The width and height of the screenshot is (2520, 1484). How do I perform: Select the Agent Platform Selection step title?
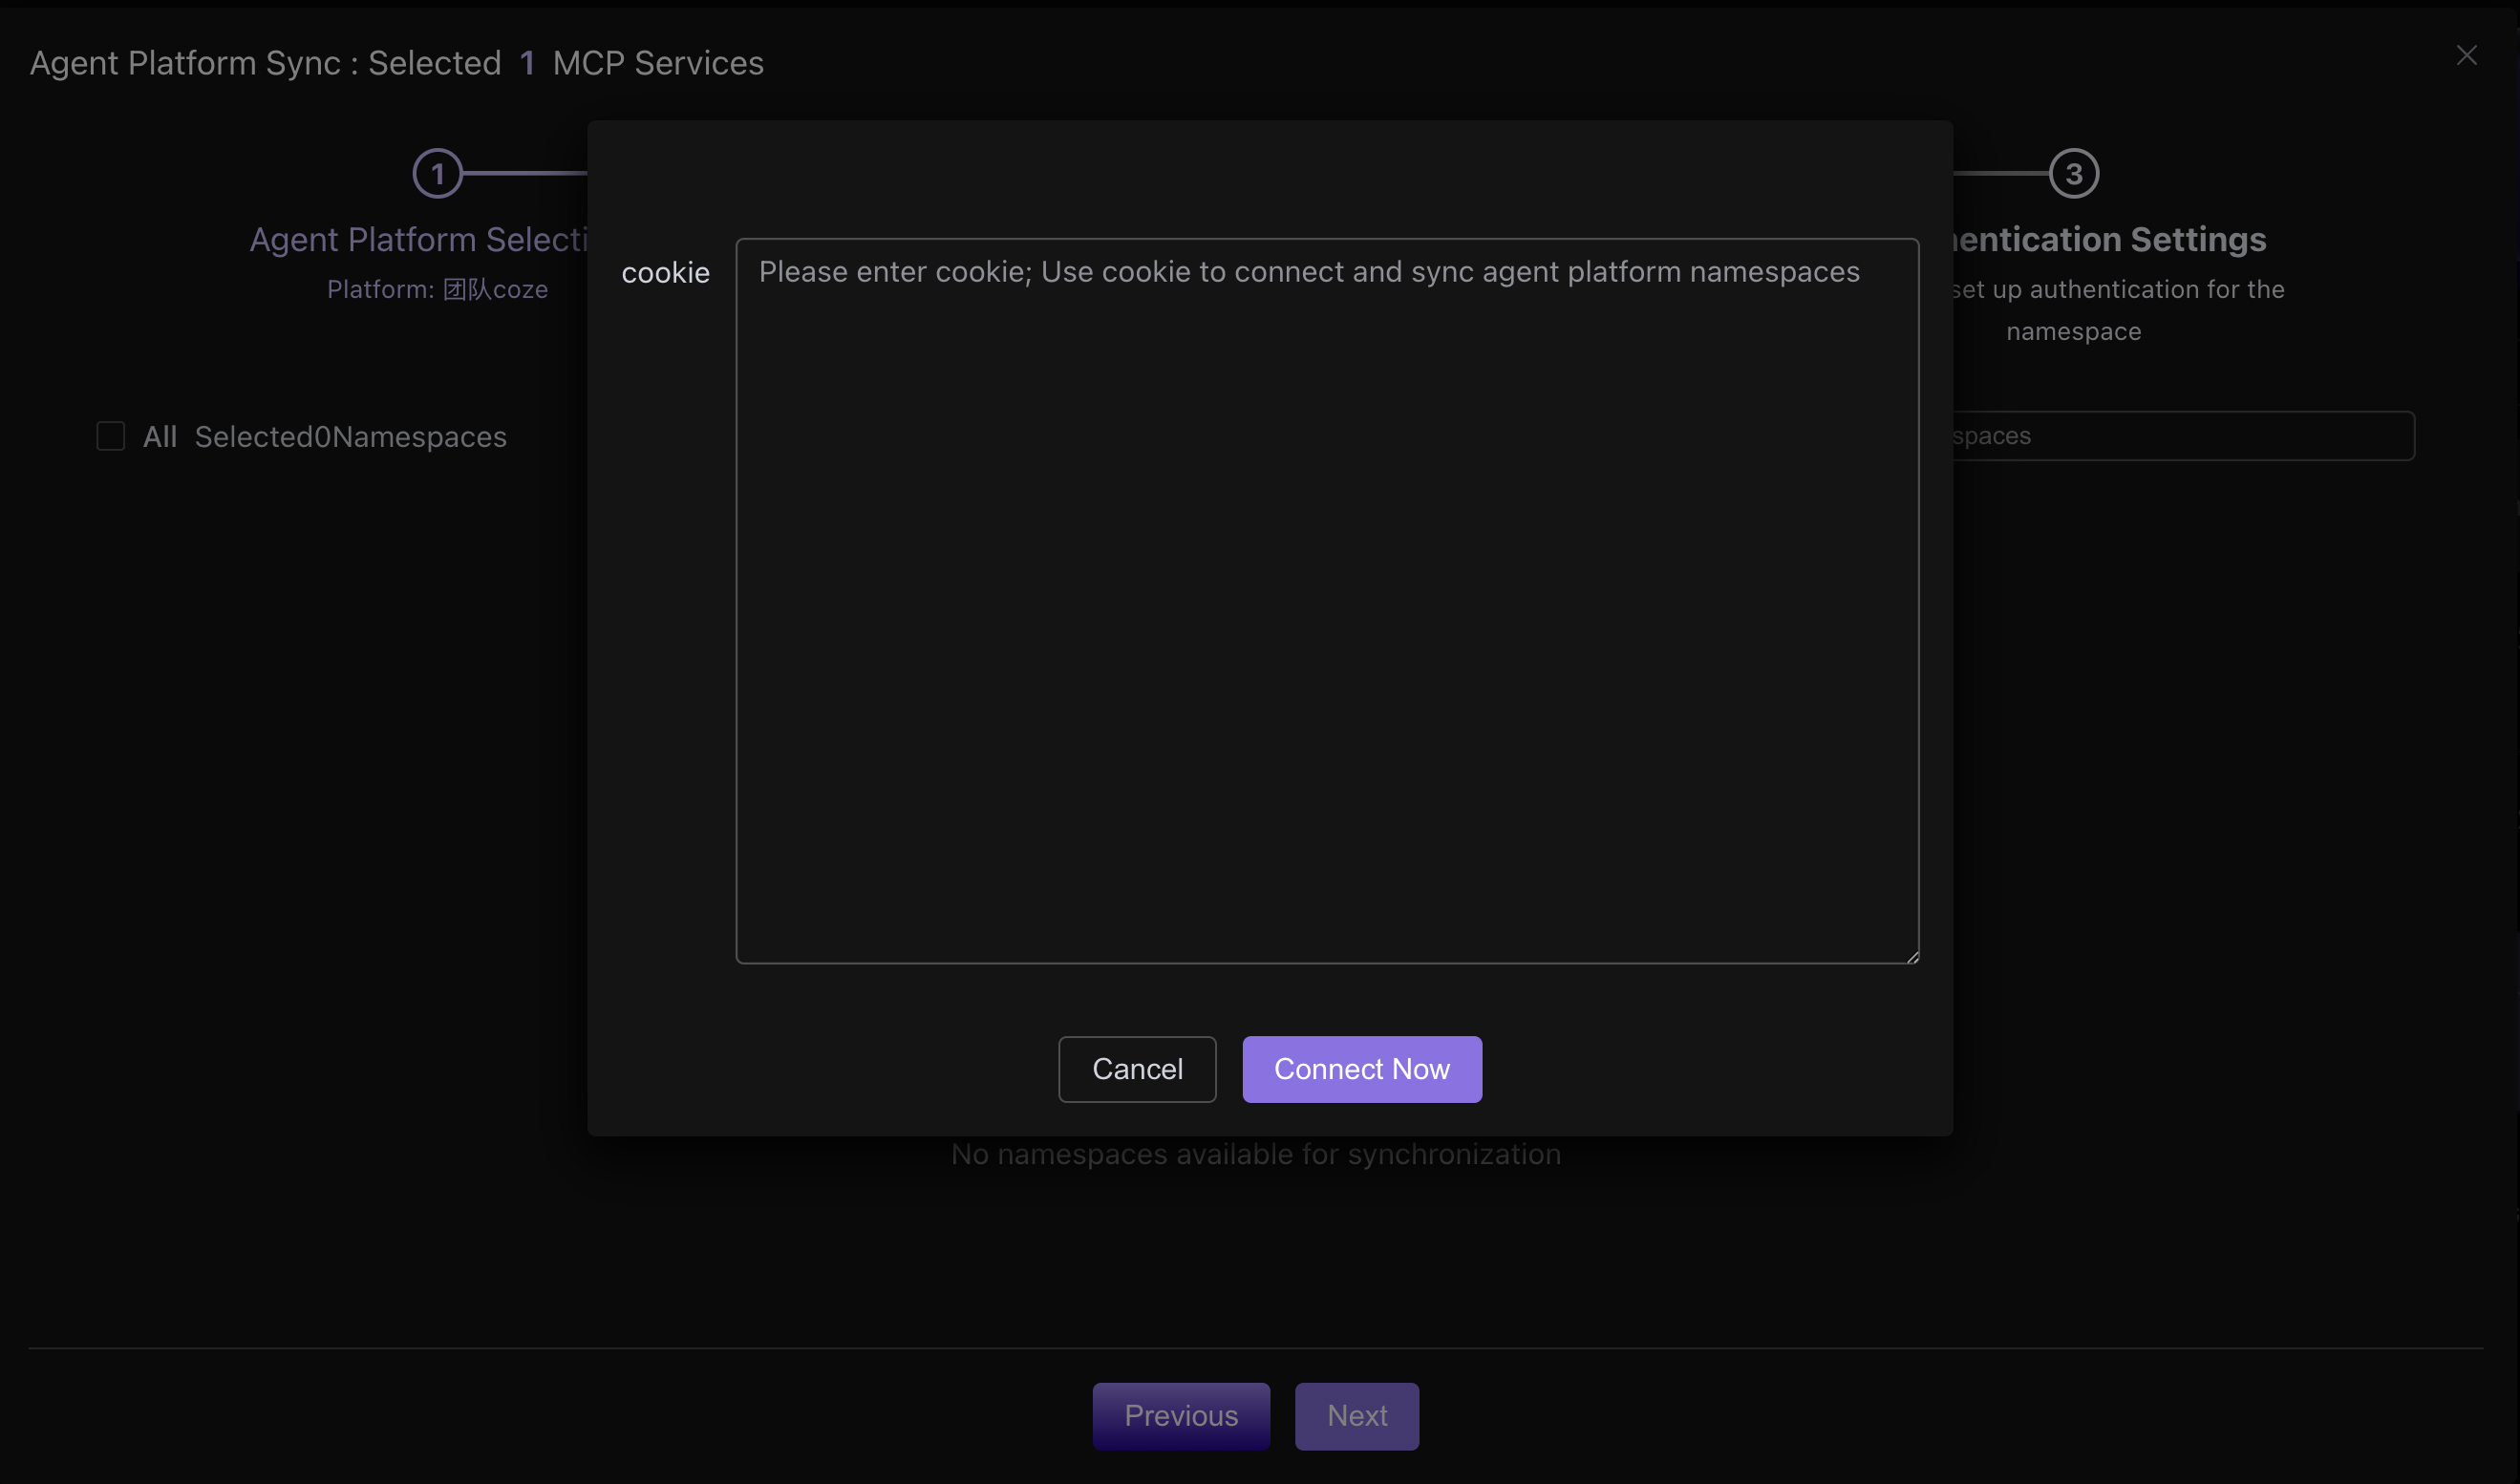418,239
